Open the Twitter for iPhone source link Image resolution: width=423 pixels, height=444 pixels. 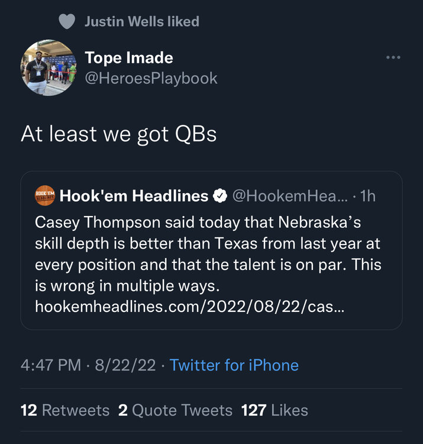point(234,365)
